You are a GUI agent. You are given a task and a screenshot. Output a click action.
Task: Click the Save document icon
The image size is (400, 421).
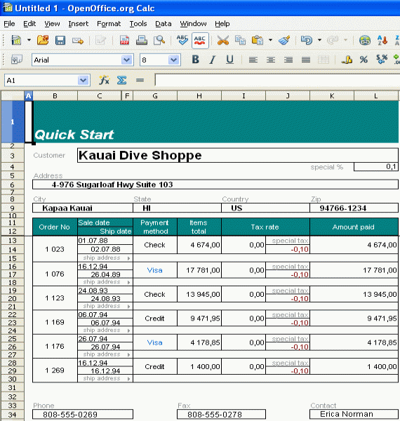point(60,41)
